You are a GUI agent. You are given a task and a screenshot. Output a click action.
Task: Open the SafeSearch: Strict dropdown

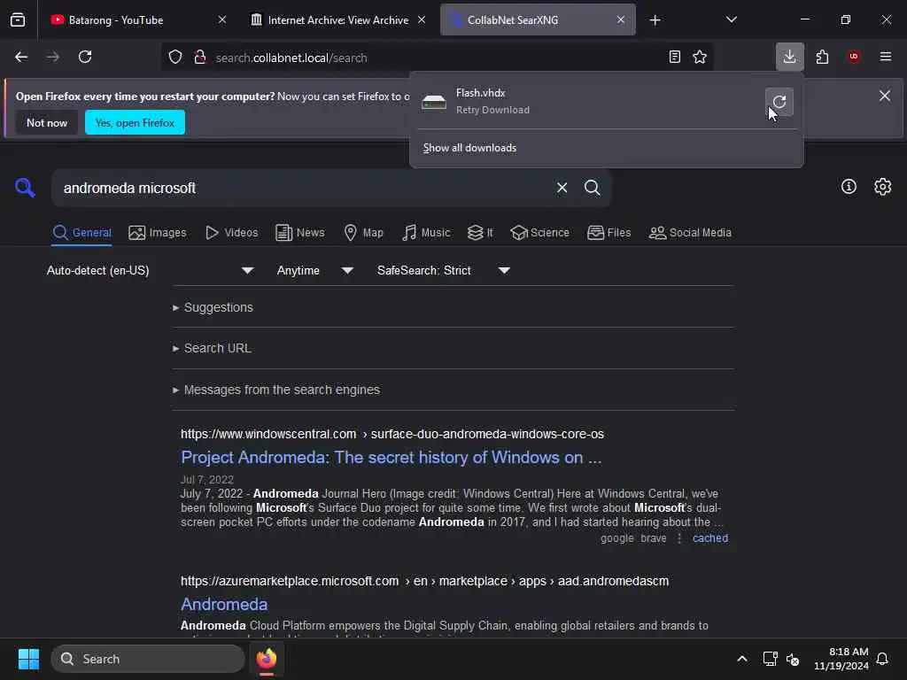(x=443, y=271)
